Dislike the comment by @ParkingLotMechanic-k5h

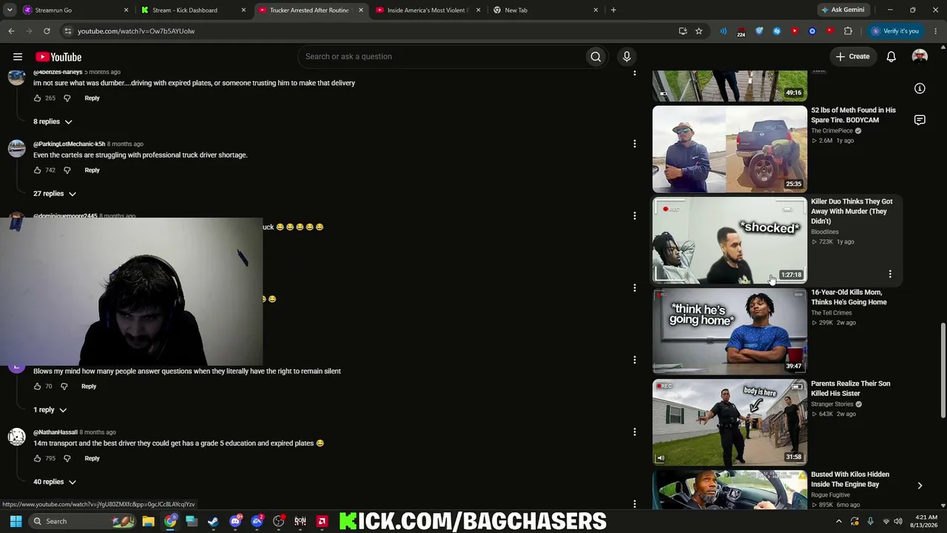tap(67, 170)
